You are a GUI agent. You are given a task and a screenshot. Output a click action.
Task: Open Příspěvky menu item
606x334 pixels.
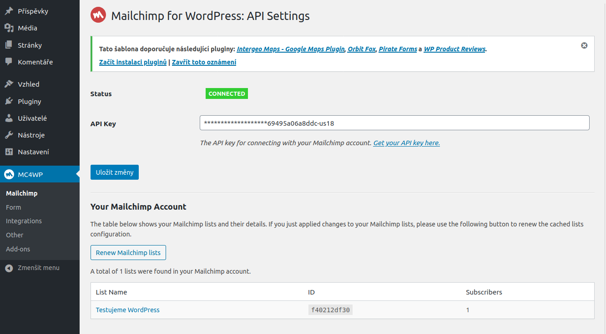click(x=40, y=11)
